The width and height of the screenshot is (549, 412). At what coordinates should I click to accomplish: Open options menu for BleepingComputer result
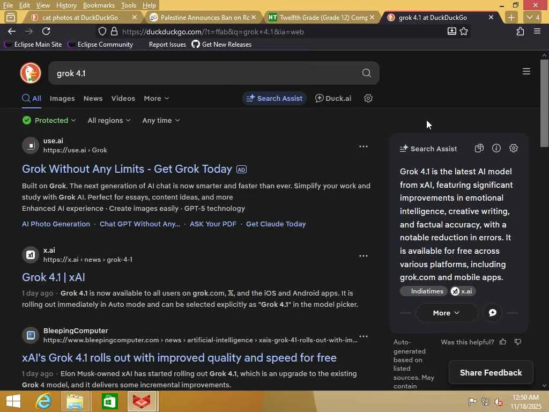(x=363, y=336)
